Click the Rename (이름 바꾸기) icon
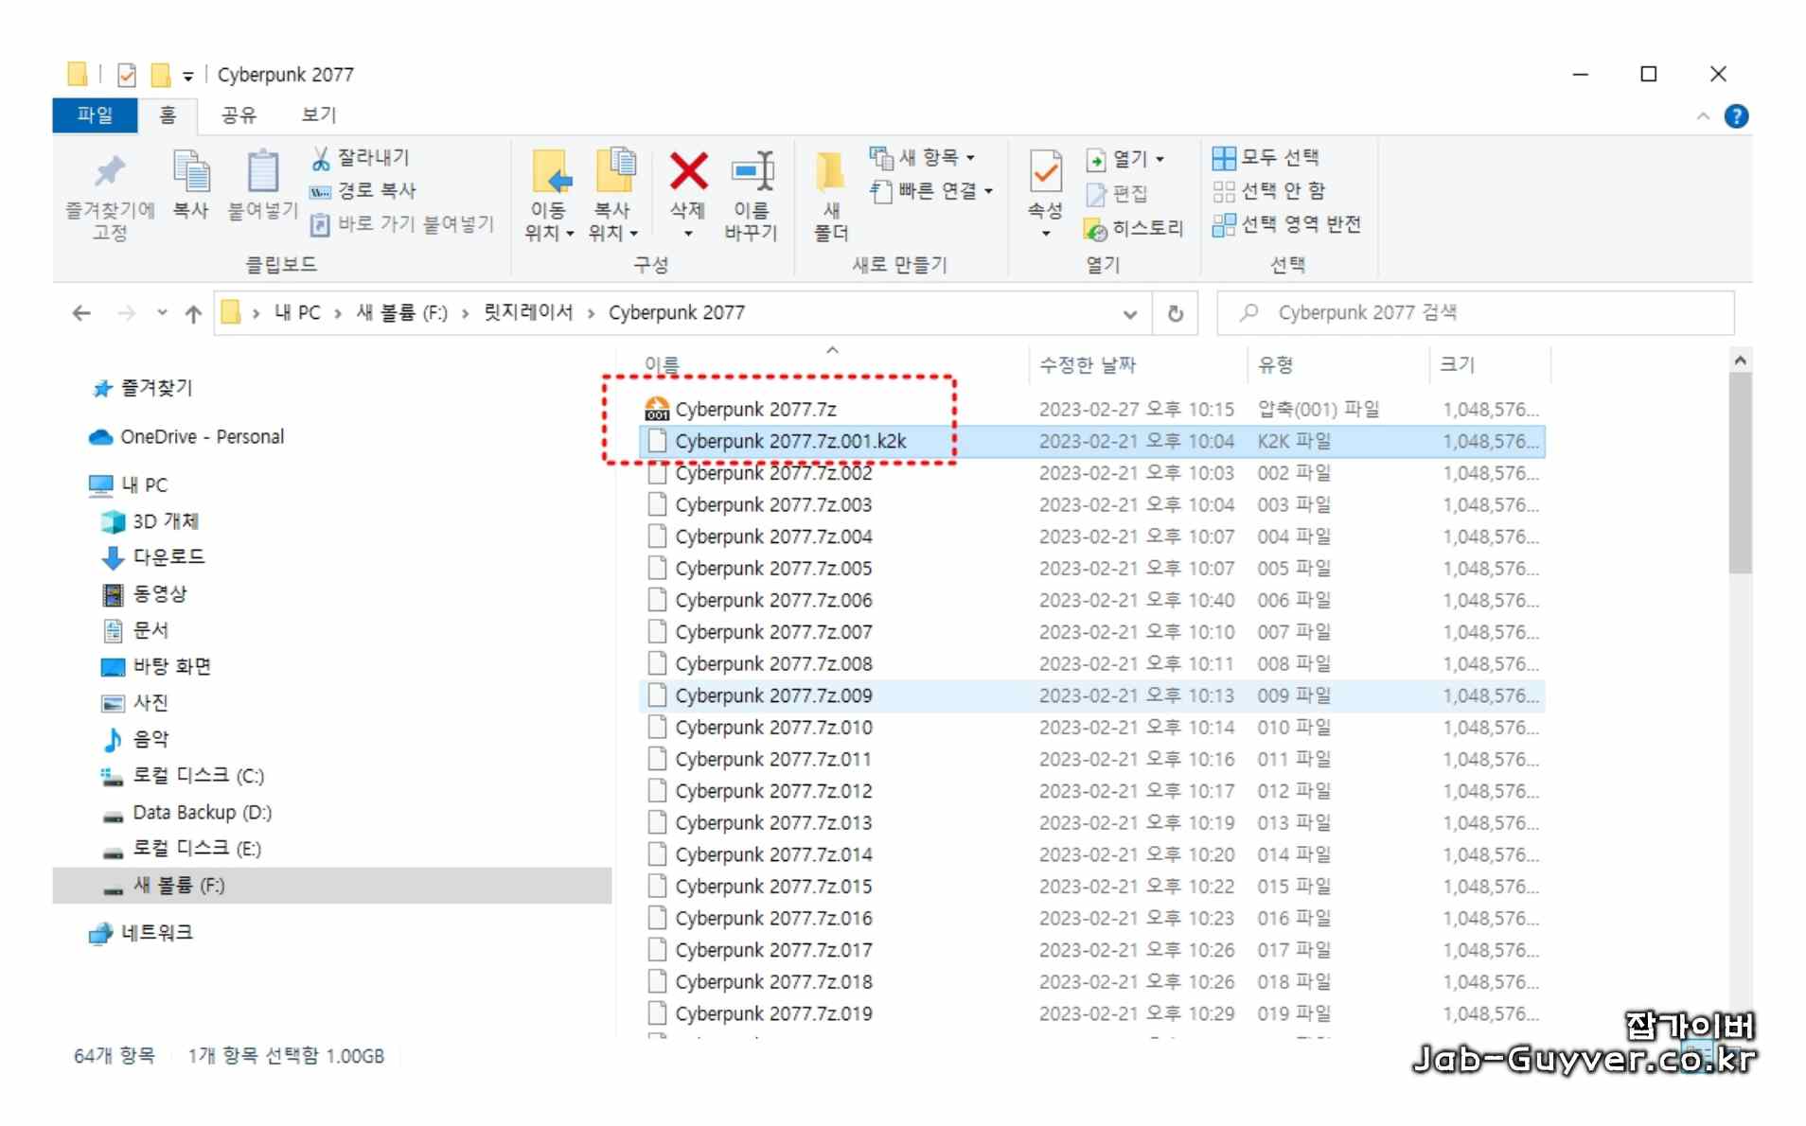This screenshot has width=1806, height=1126. pos(752,172)
